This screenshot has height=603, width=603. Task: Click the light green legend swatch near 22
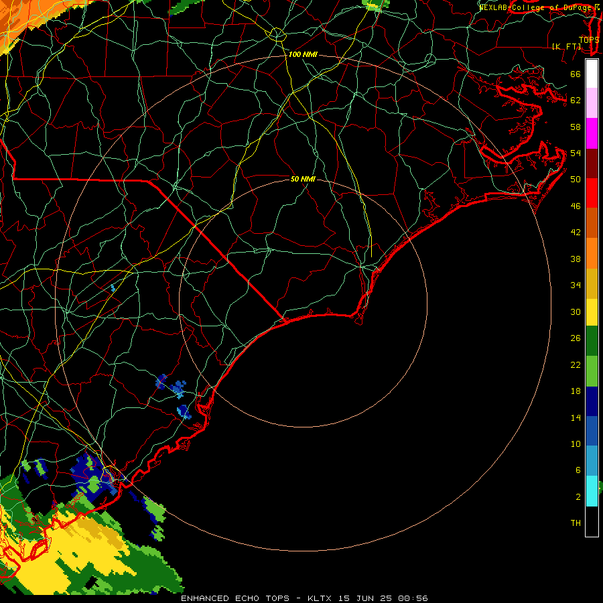click(x=592, y=371)
